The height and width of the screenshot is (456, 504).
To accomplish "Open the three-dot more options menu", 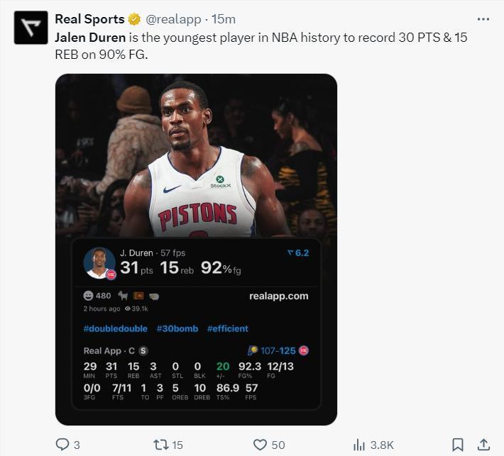I will coord(483,19).
